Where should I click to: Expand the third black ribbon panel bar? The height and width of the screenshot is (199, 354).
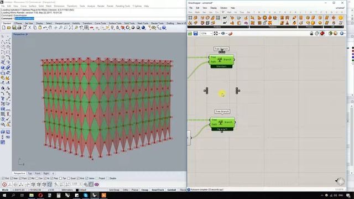coord(310,27)
